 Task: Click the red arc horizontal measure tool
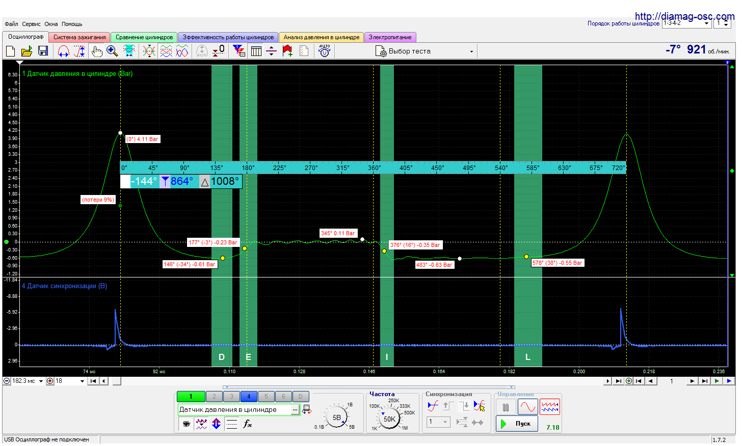click(x=63, y=51)
